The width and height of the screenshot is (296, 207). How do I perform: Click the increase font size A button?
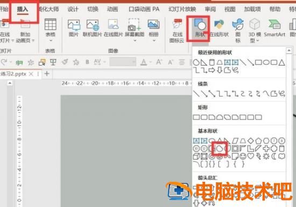click(x=159, y=62)
